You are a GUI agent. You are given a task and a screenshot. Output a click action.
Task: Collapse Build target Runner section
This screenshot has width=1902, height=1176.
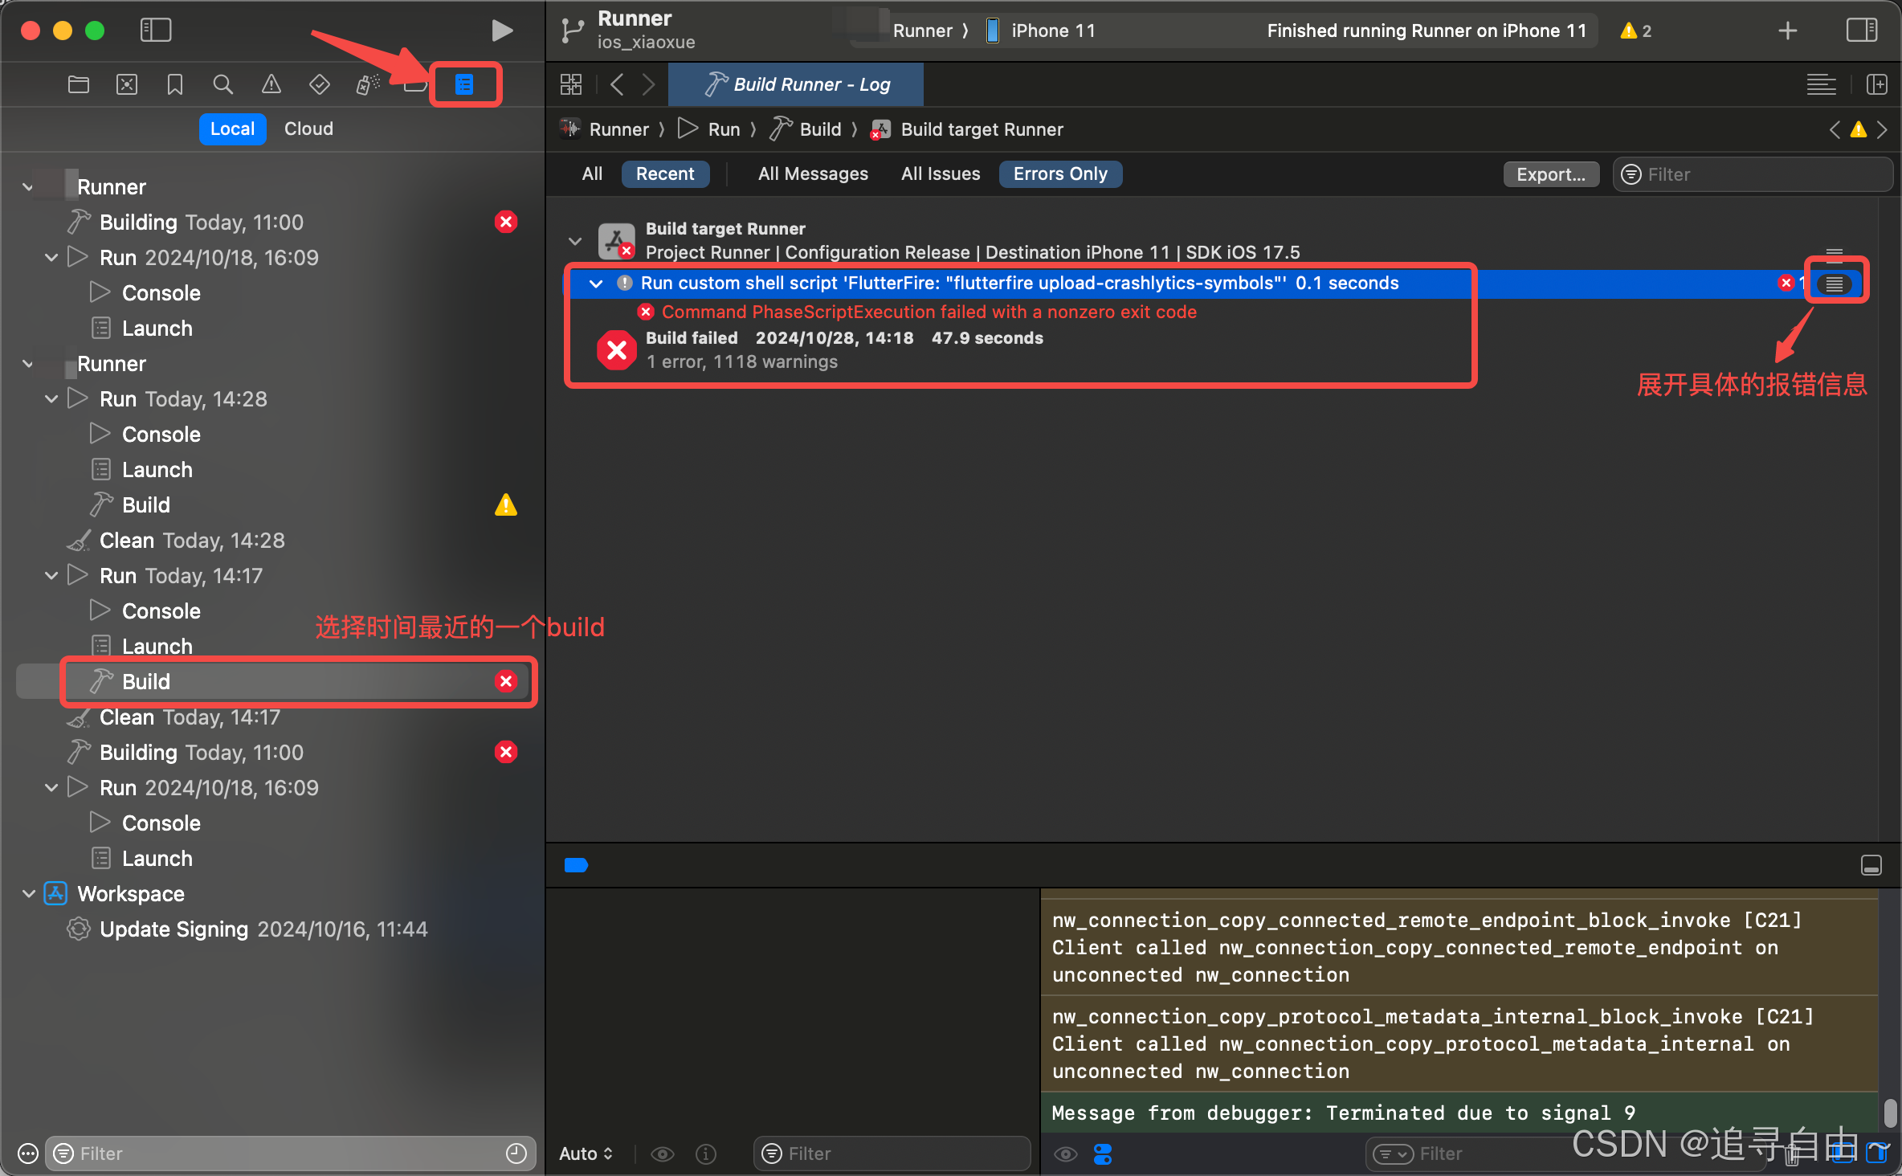[x=575, y=241]
